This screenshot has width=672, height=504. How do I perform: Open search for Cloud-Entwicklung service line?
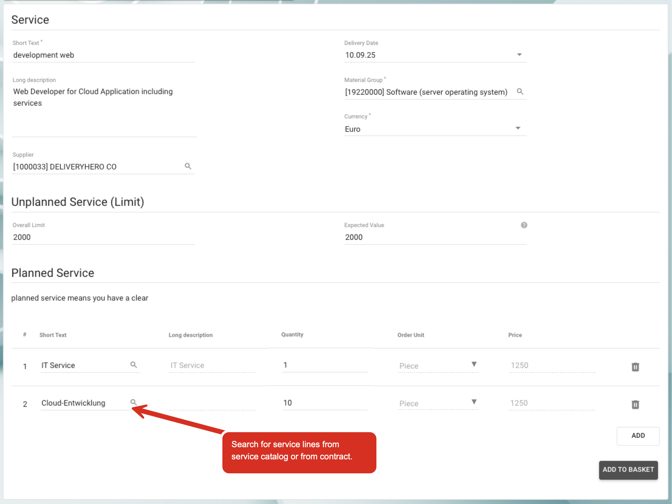click(133, 402)
